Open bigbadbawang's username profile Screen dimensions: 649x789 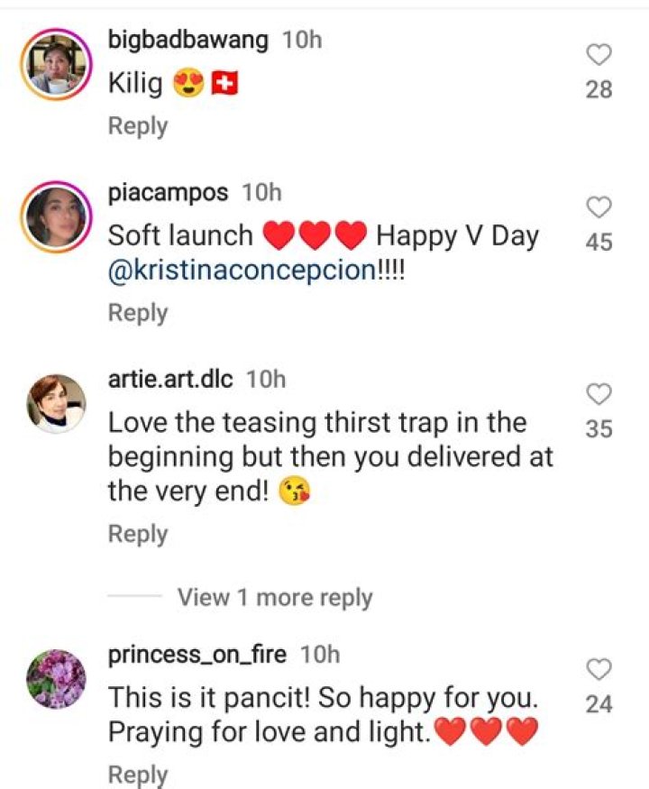coord(188,40)
